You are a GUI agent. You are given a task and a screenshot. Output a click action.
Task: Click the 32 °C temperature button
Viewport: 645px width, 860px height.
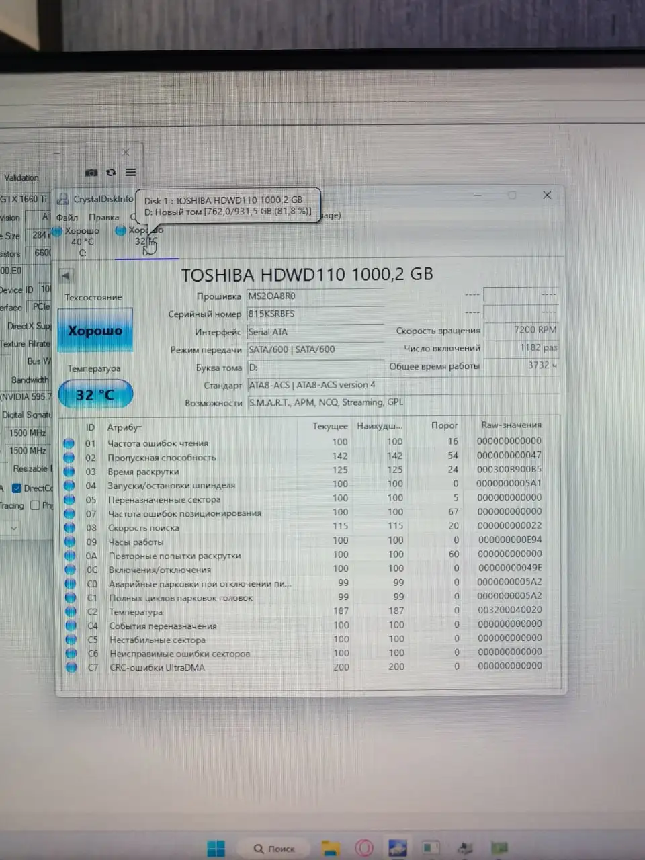click(x=95, y=394)
